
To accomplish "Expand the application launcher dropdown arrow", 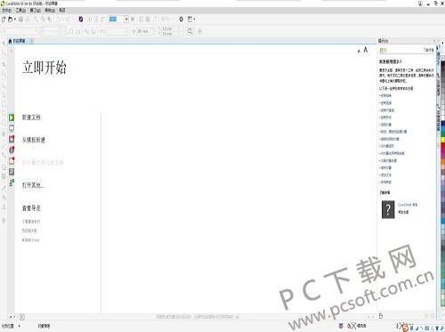I will [x=194, y=20].
